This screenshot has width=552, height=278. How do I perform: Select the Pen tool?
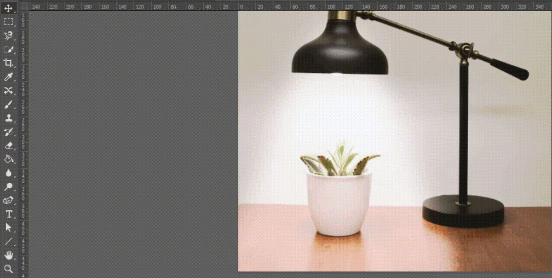pos(9,201)
